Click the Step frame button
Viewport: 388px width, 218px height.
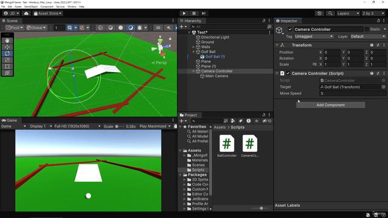(x=204, y=13)
